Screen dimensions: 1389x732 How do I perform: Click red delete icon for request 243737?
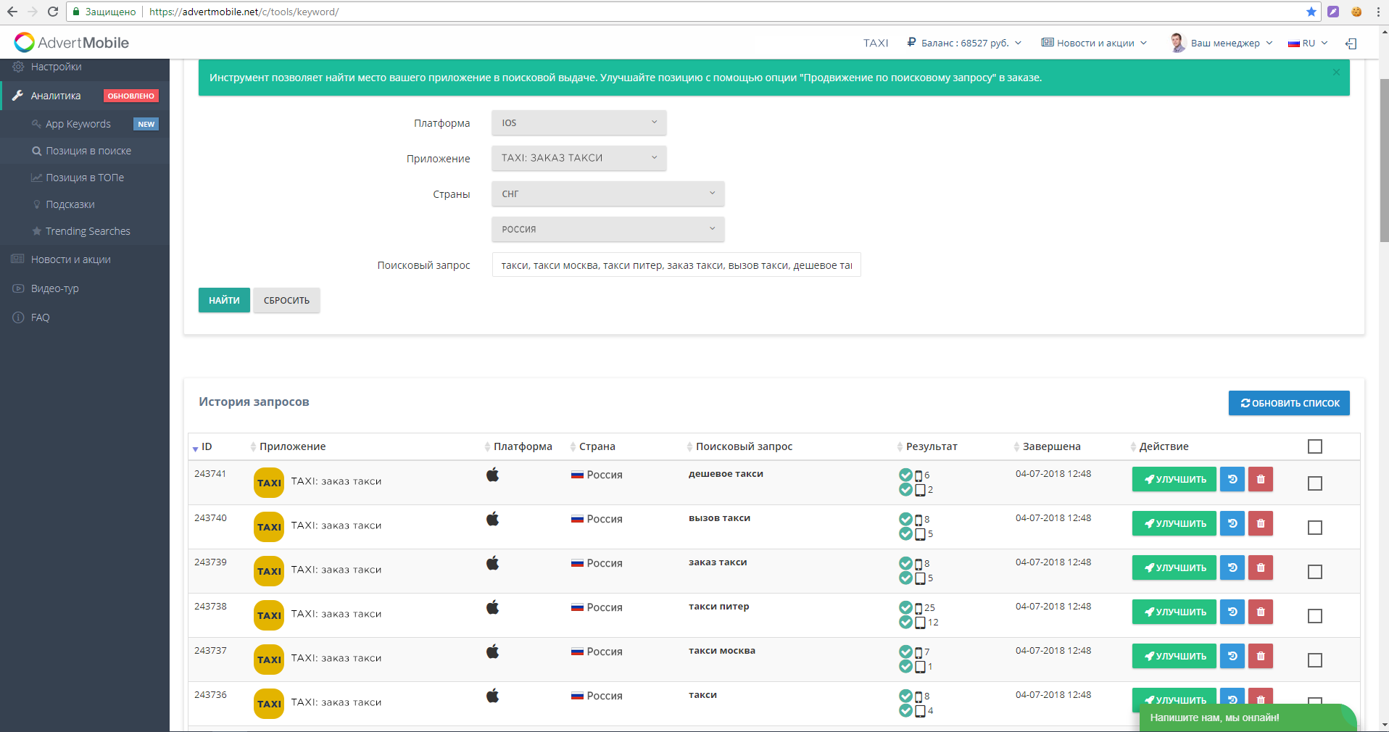(x=1261, y=656)
